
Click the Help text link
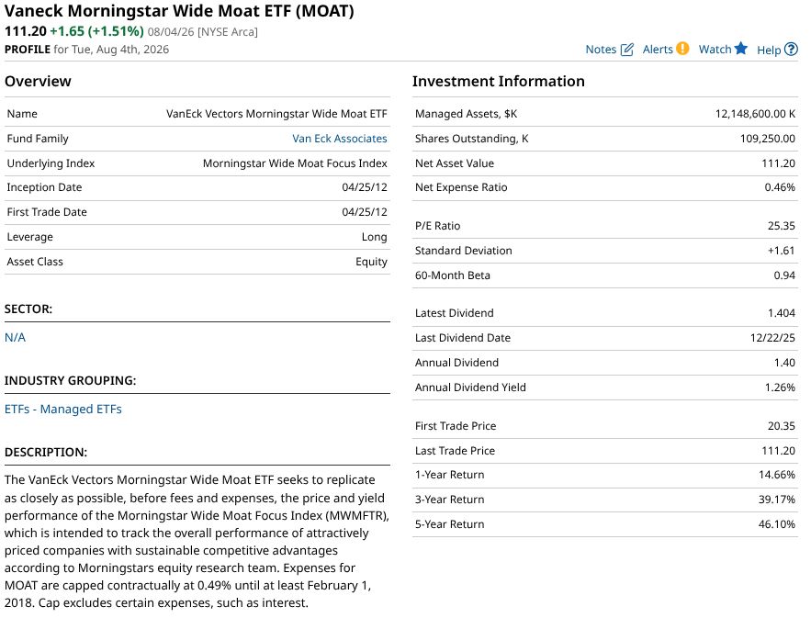click(769, 51)
